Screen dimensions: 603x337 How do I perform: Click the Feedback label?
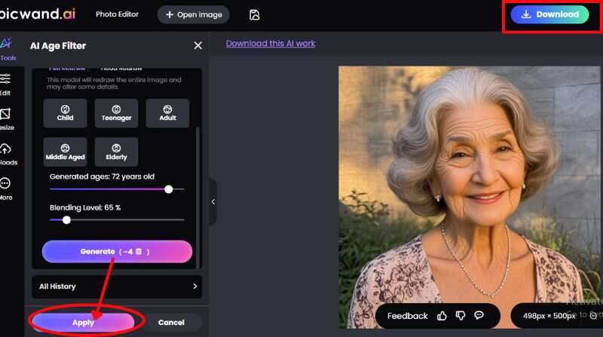tap(407, 316)
